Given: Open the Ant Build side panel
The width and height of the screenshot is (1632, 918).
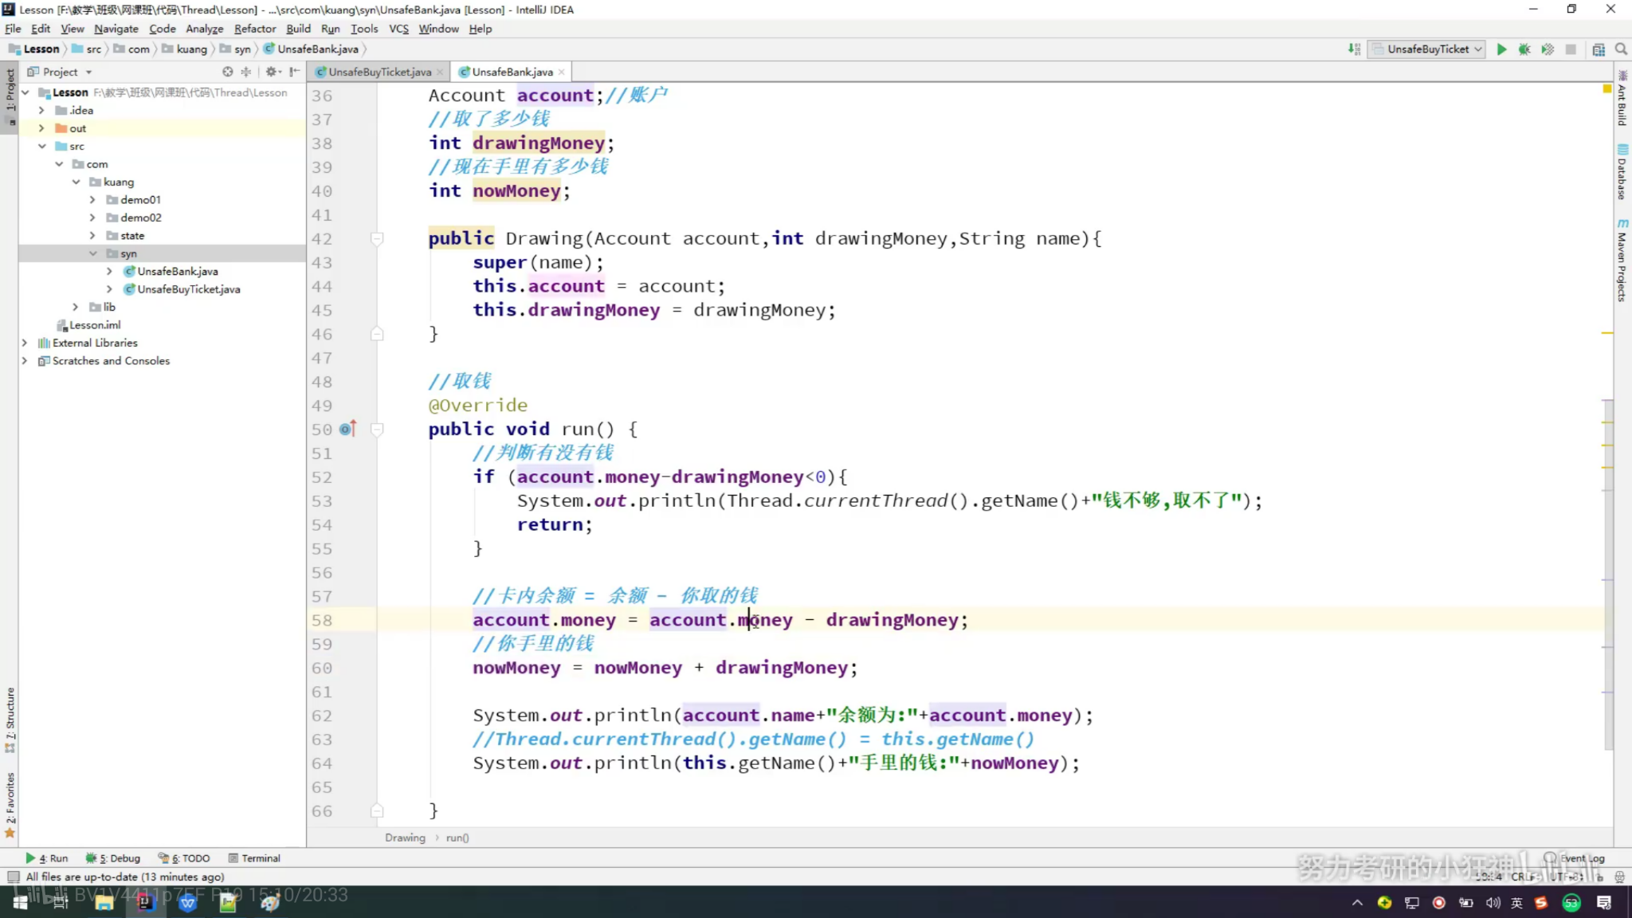Looking at the screenshot, I should point(1622,99).
